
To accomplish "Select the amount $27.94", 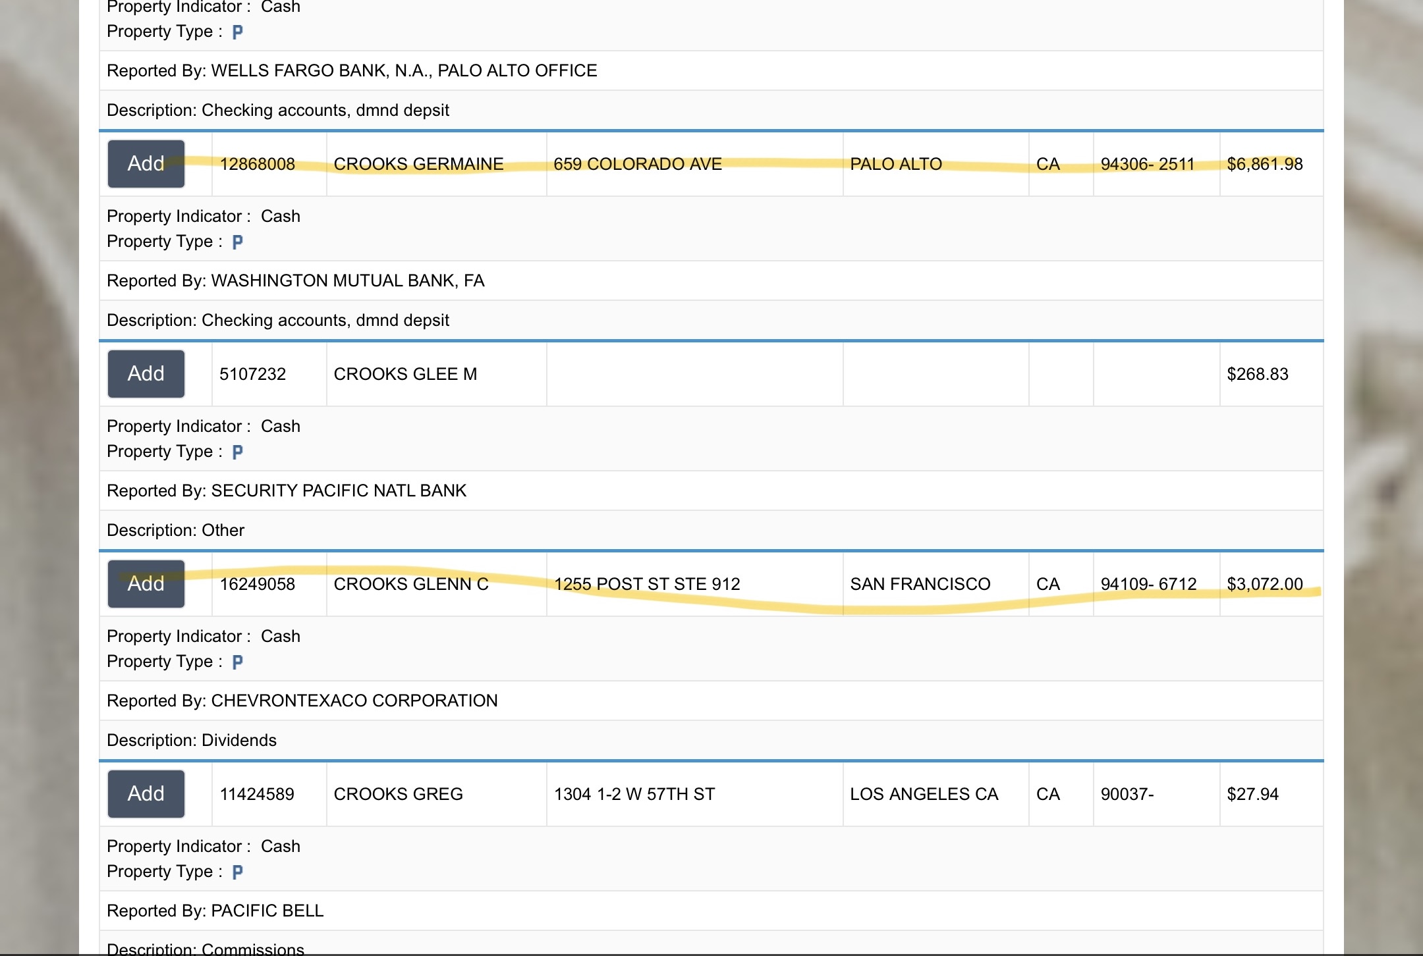I will 1252,794.
